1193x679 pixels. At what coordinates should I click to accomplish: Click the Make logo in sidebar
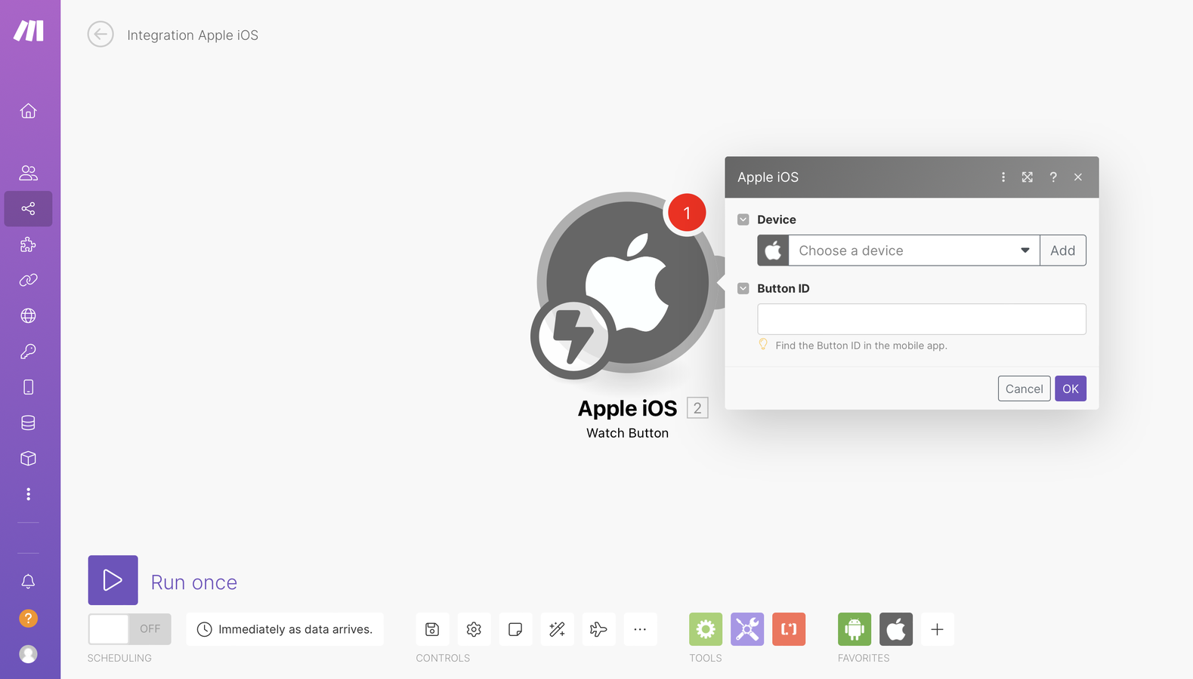29,30
